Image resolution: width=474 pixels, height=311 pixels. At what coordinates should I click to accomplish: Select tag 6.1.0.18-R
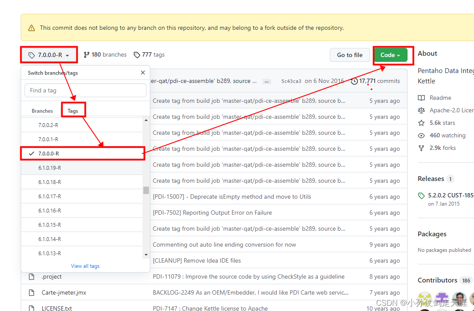click(82, 182)
